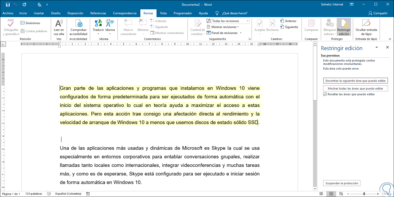Open the Comparar tool
This screenshot has width=394, height=197.
click(x=311, y=27)
